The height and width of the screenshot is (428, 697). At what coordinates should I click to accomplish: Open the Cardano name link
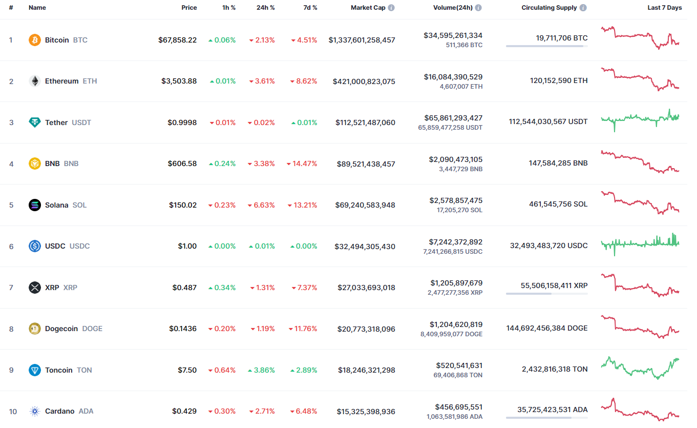tap(59, 411)
